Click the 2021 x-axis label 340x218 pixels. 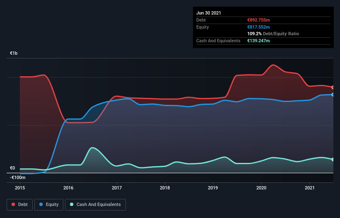tap(310, 188)
